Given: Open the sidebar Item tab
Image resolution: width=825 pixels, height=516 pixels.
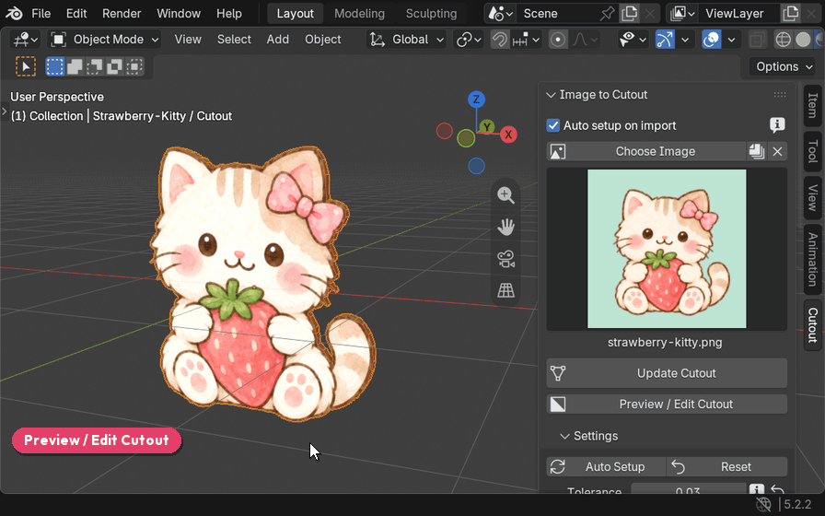Looking at the screenshot, I should pyautogui.click(x=812, y=105).
